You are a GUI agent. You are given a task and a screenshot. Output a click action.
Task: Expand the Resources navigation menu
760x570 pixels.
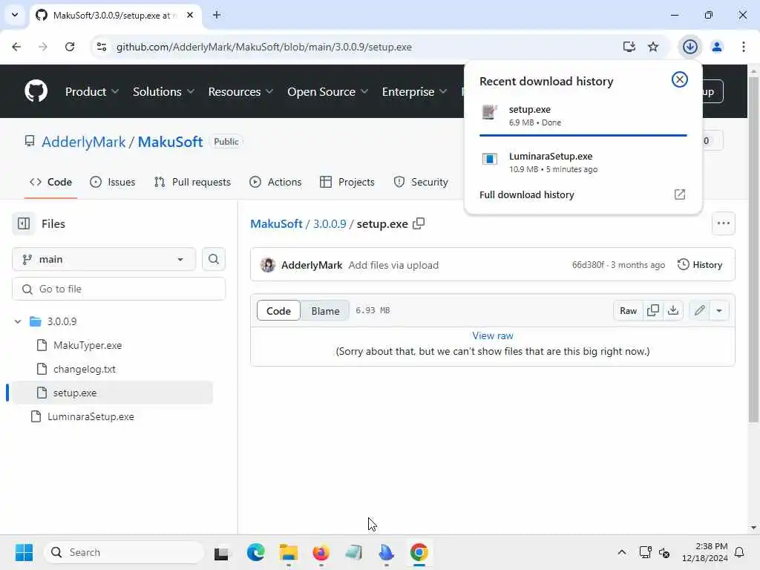point(240,91)
